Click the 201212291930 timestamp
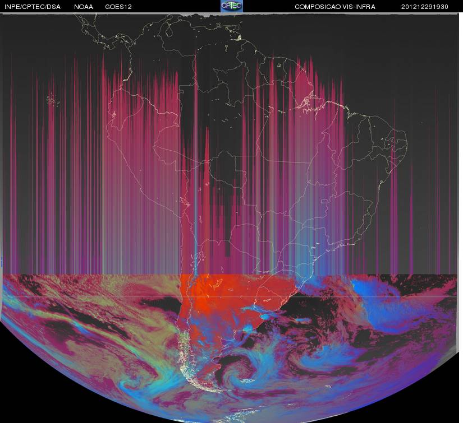This screenshot has height=423, width=463. tap(425, 7)
